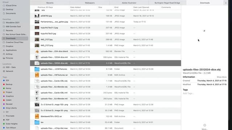Select the VWTextures.rar archive icon
This screenshot has width=232, height=130.
(x=37, y=75)
